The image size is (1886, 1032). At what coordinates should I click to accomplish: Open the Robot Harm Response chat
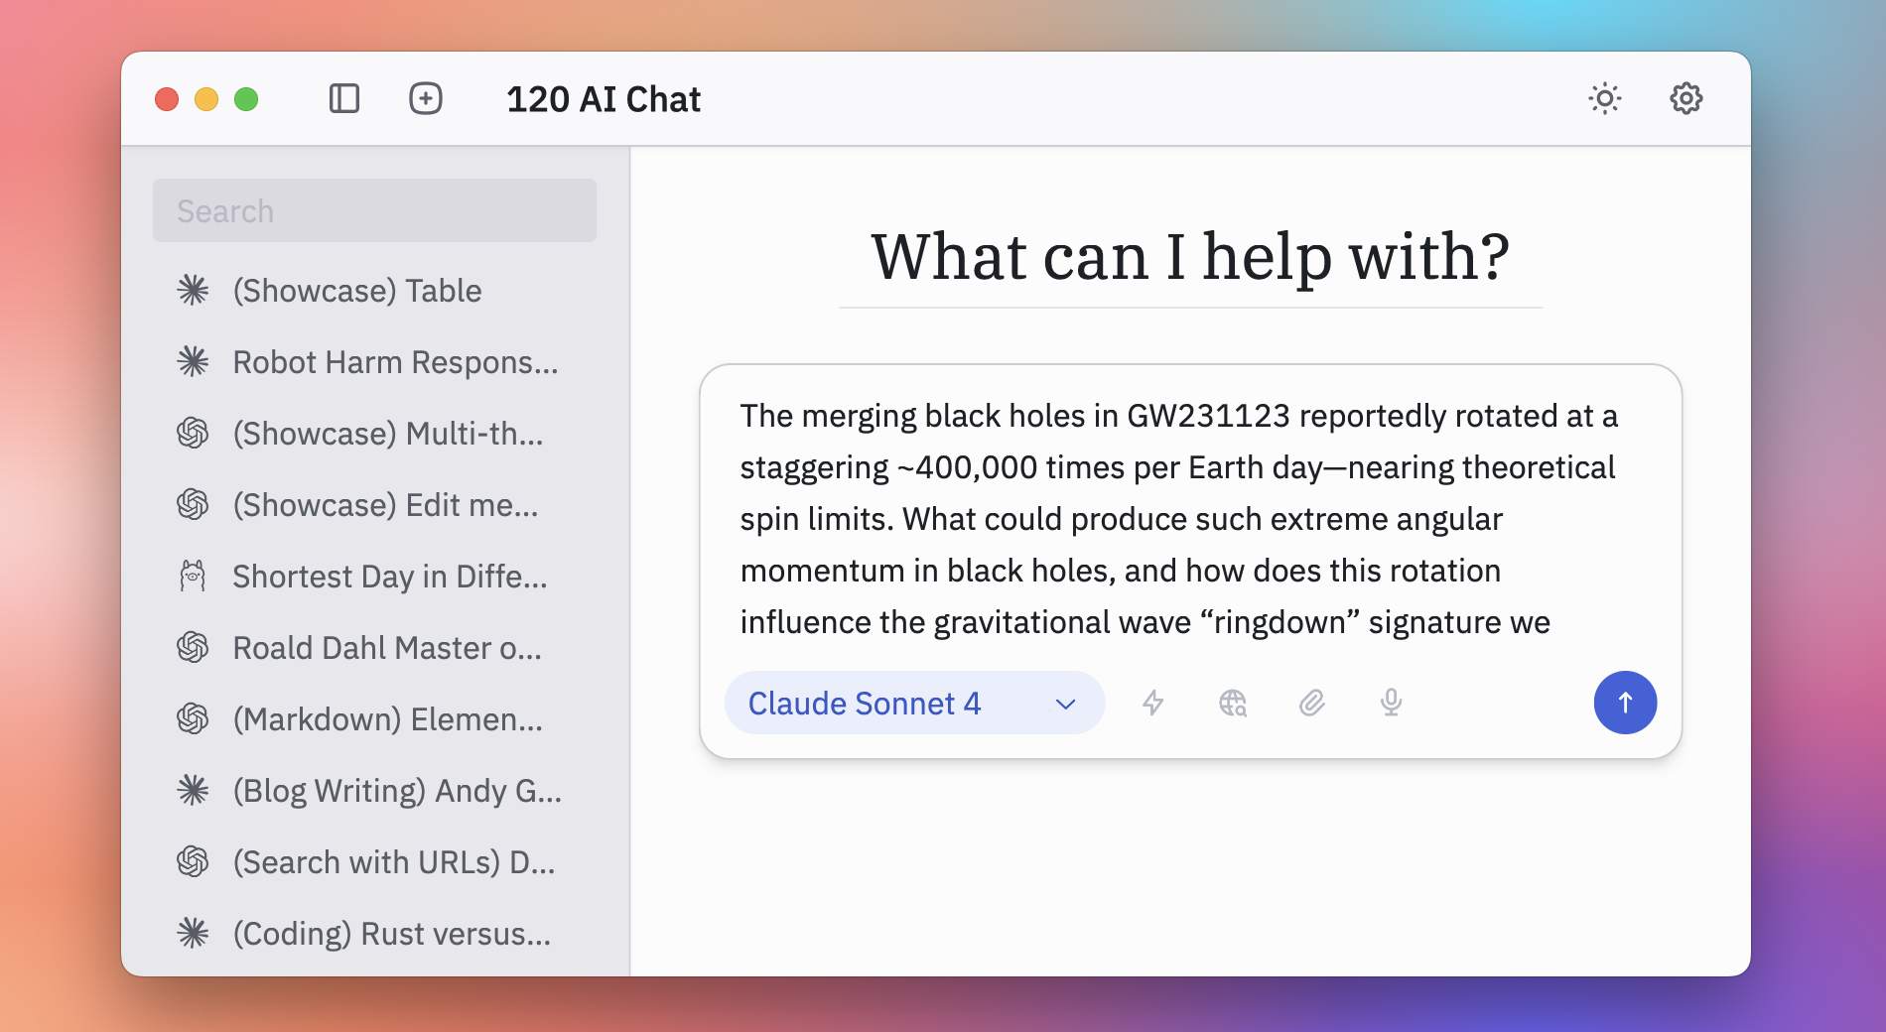(395, 362)
